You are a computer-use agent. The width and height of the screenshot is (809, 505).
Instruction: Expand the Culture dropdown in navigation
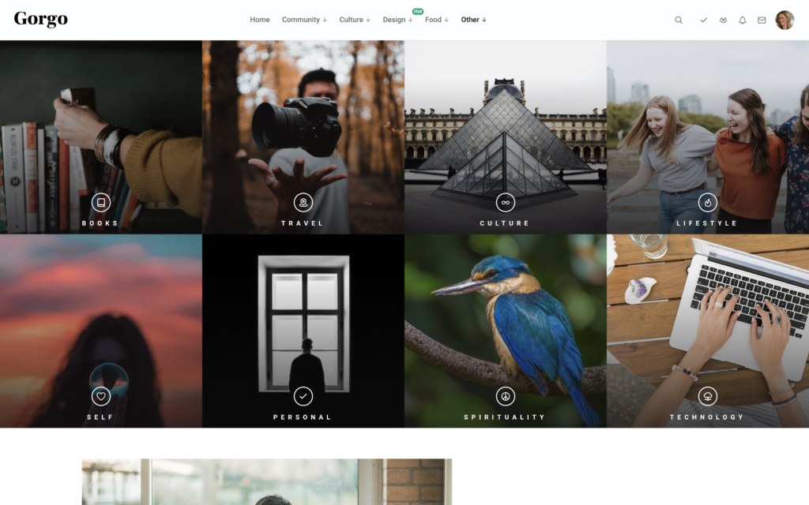click(x=355, y=20)
